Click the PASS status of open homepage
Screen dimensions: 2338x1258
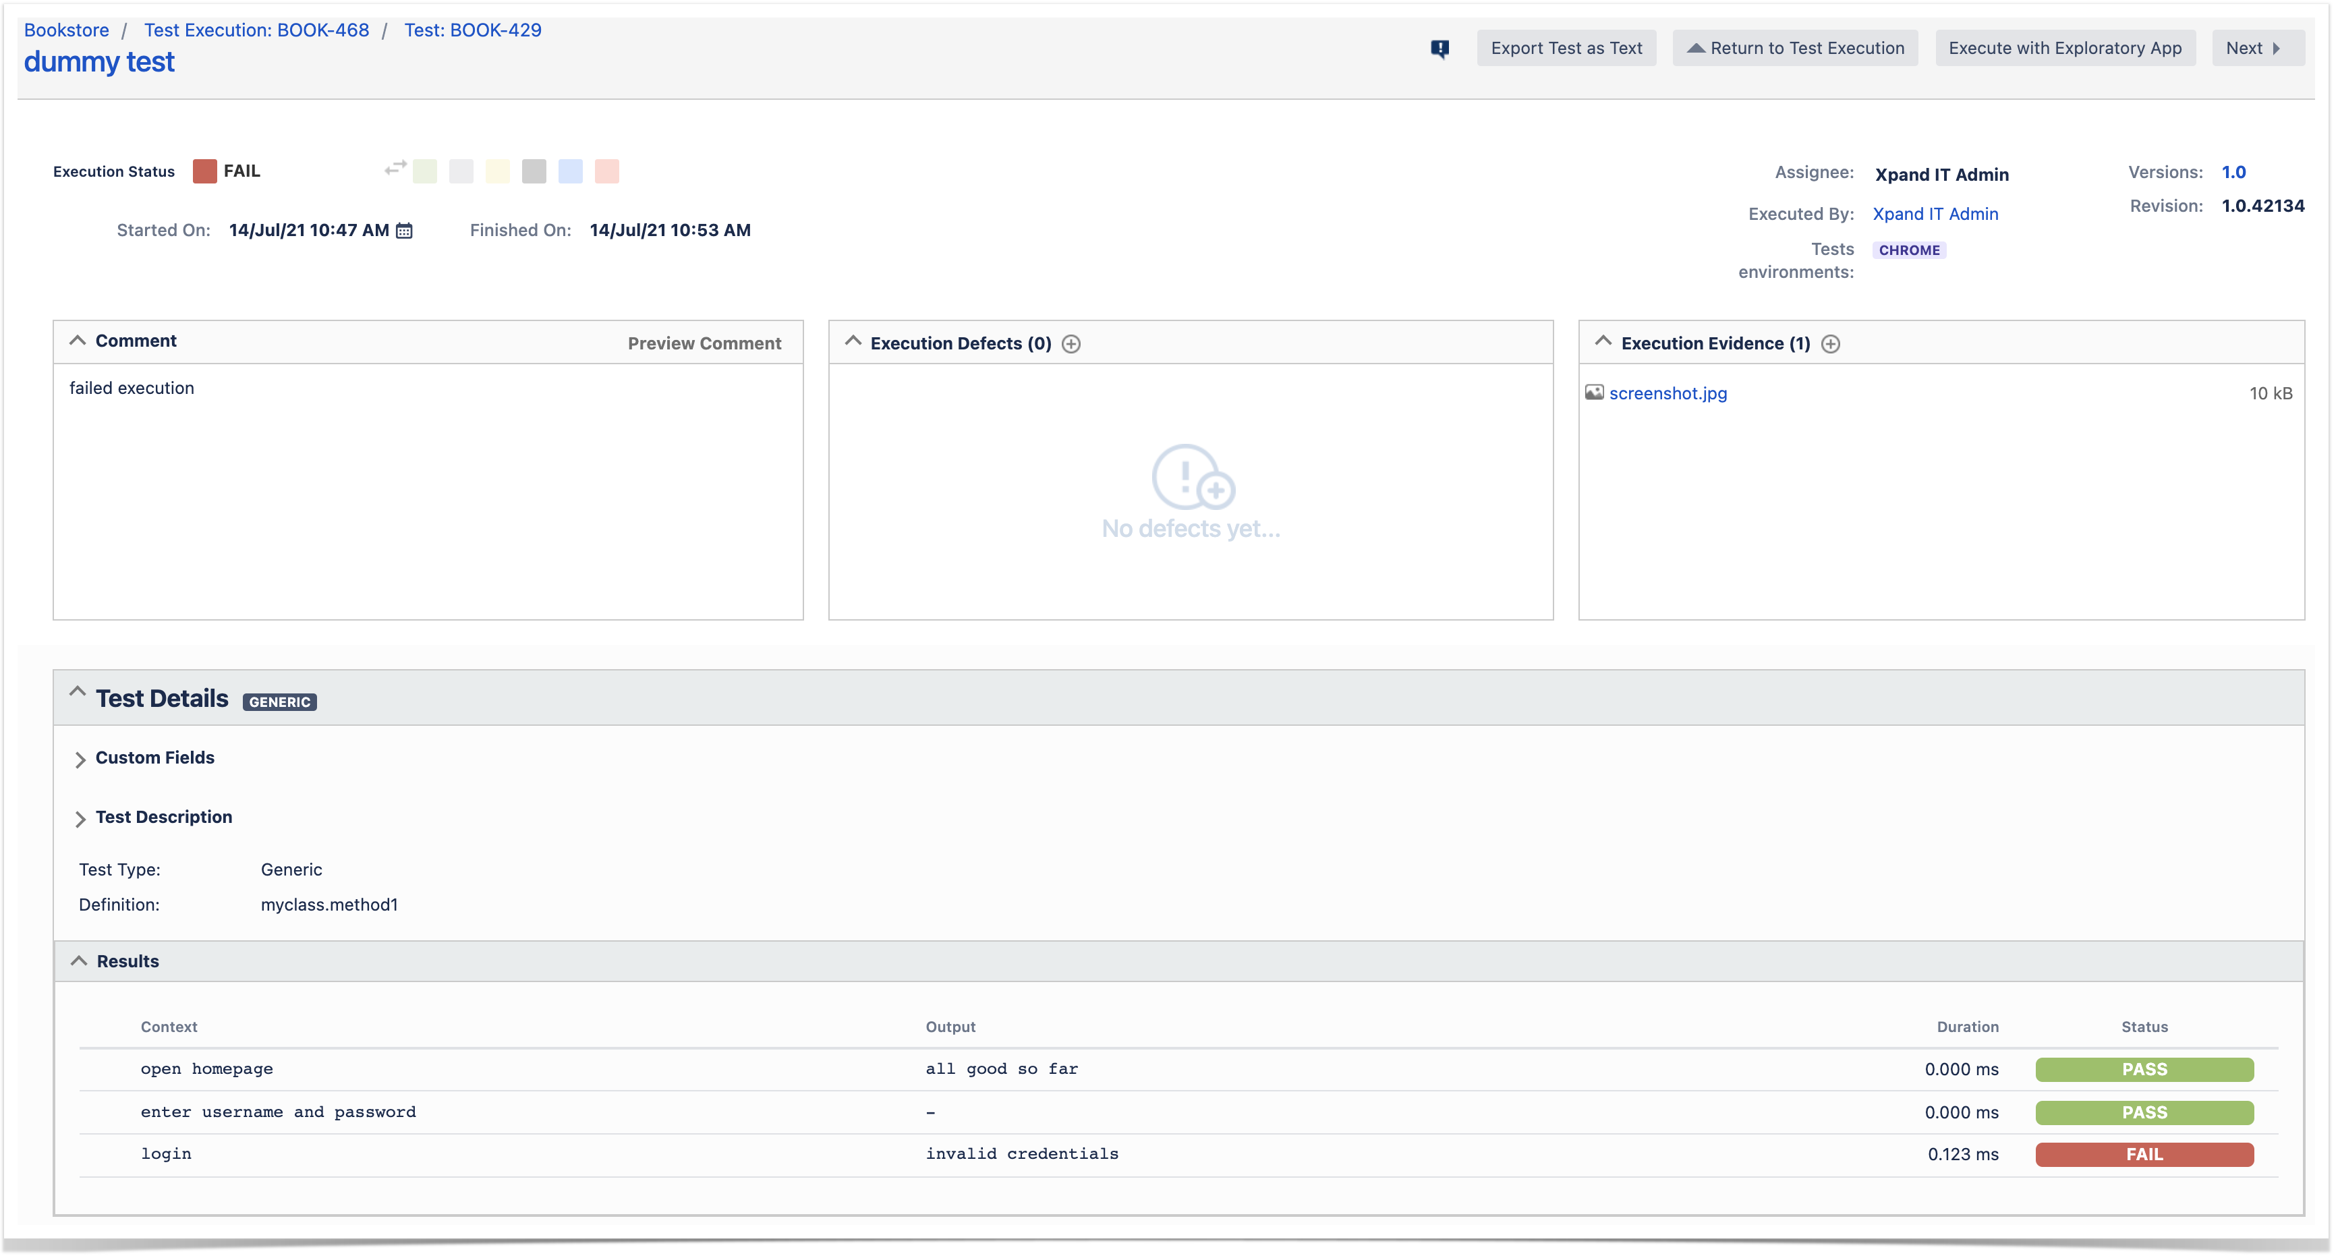(2144, 1070)
